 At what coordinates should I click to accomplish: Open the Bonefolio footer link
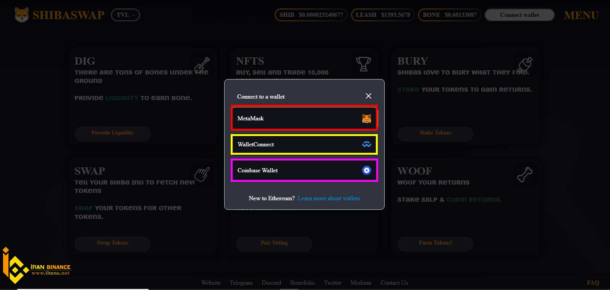tap(302, 283)
